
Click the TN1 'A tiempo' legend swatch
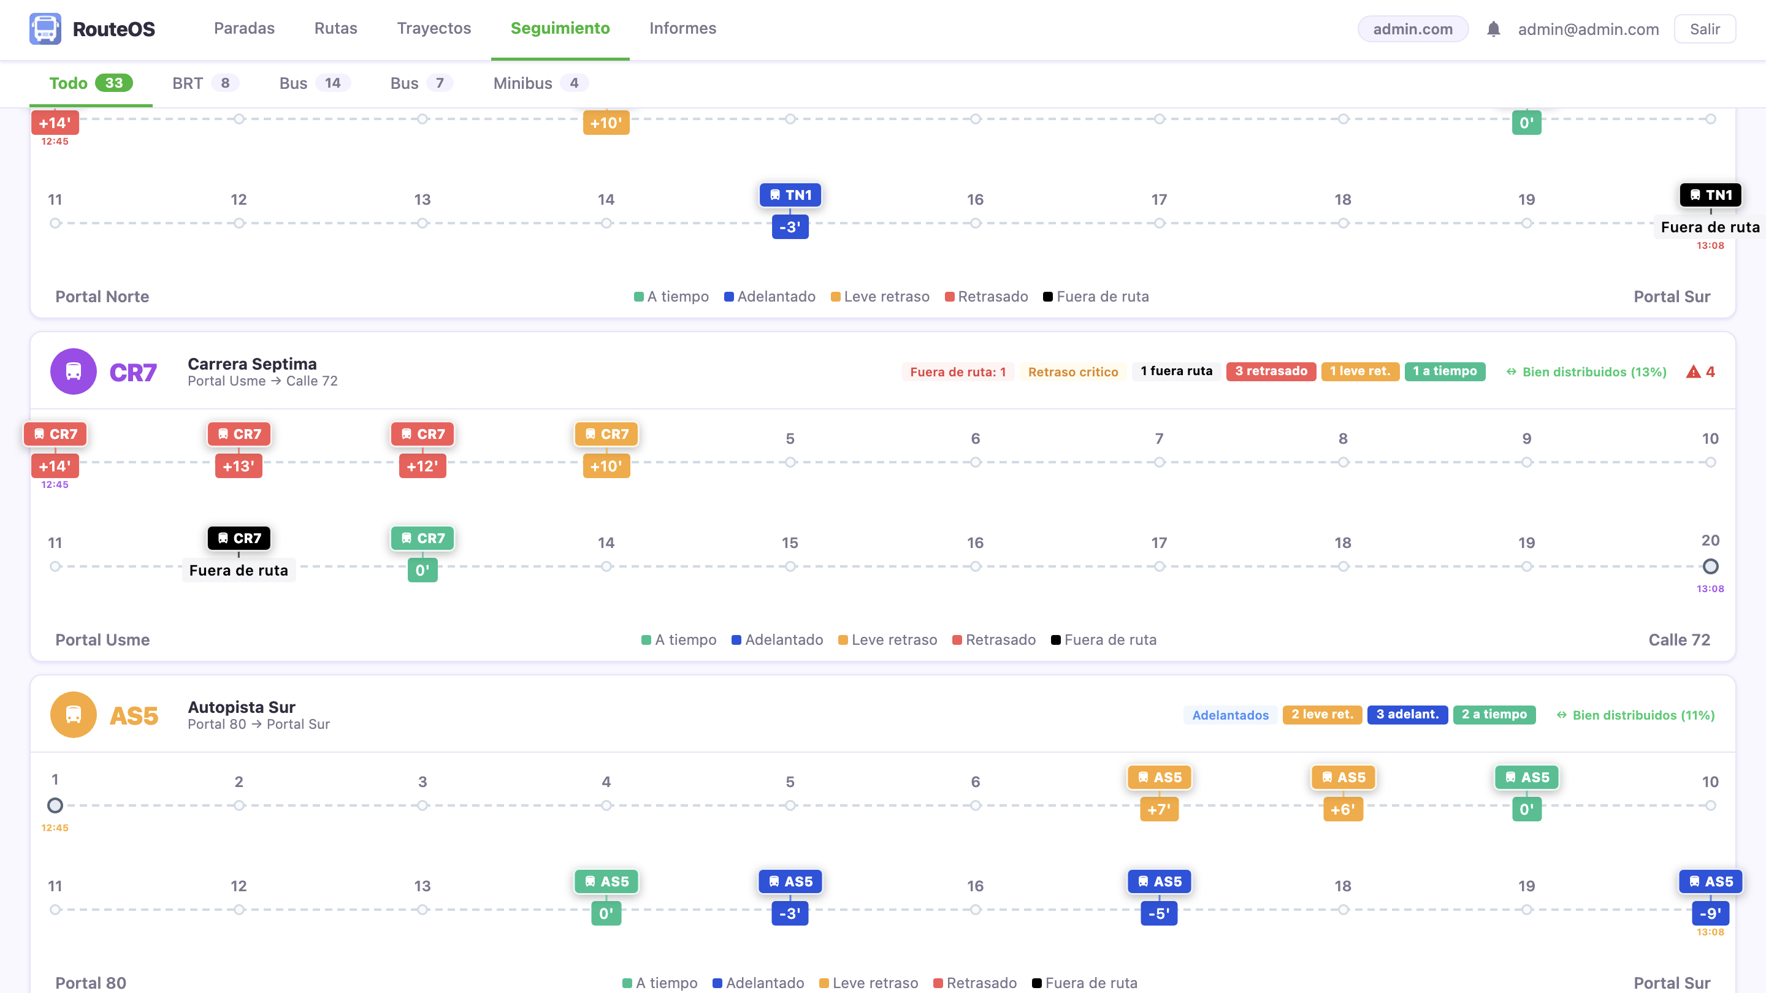(639, 297)
